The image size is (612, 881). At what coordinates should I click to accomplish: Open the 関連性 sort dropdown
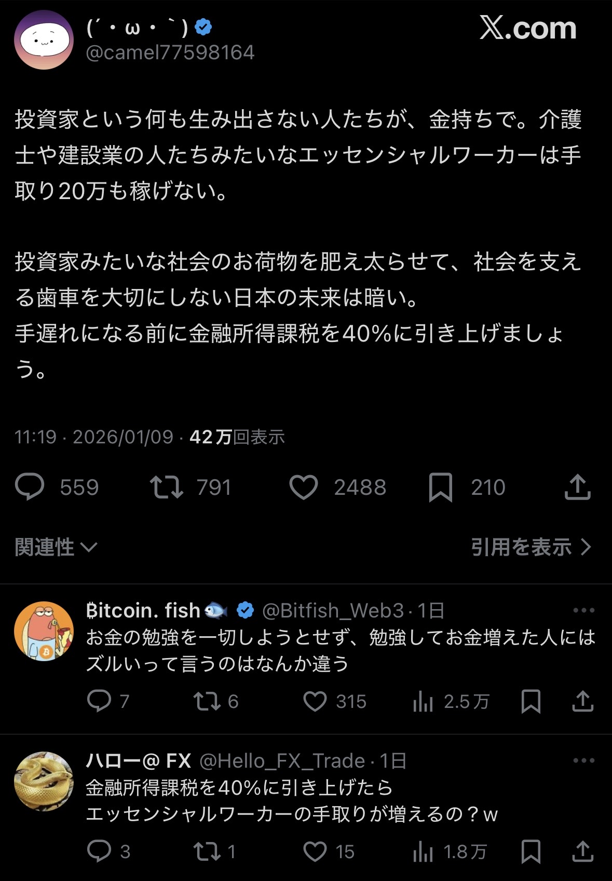(56, 547)
